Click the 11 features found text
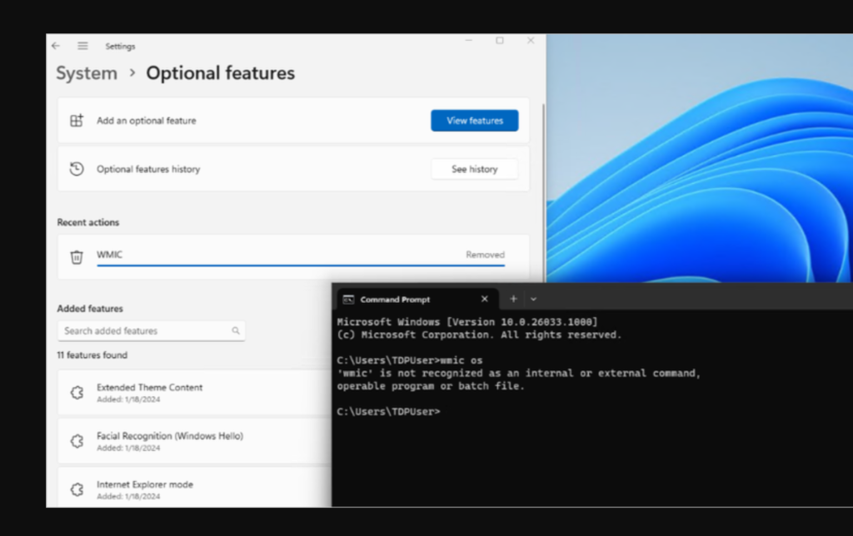The height and width of the screenshot is (536, 853). tap(92, 355)
